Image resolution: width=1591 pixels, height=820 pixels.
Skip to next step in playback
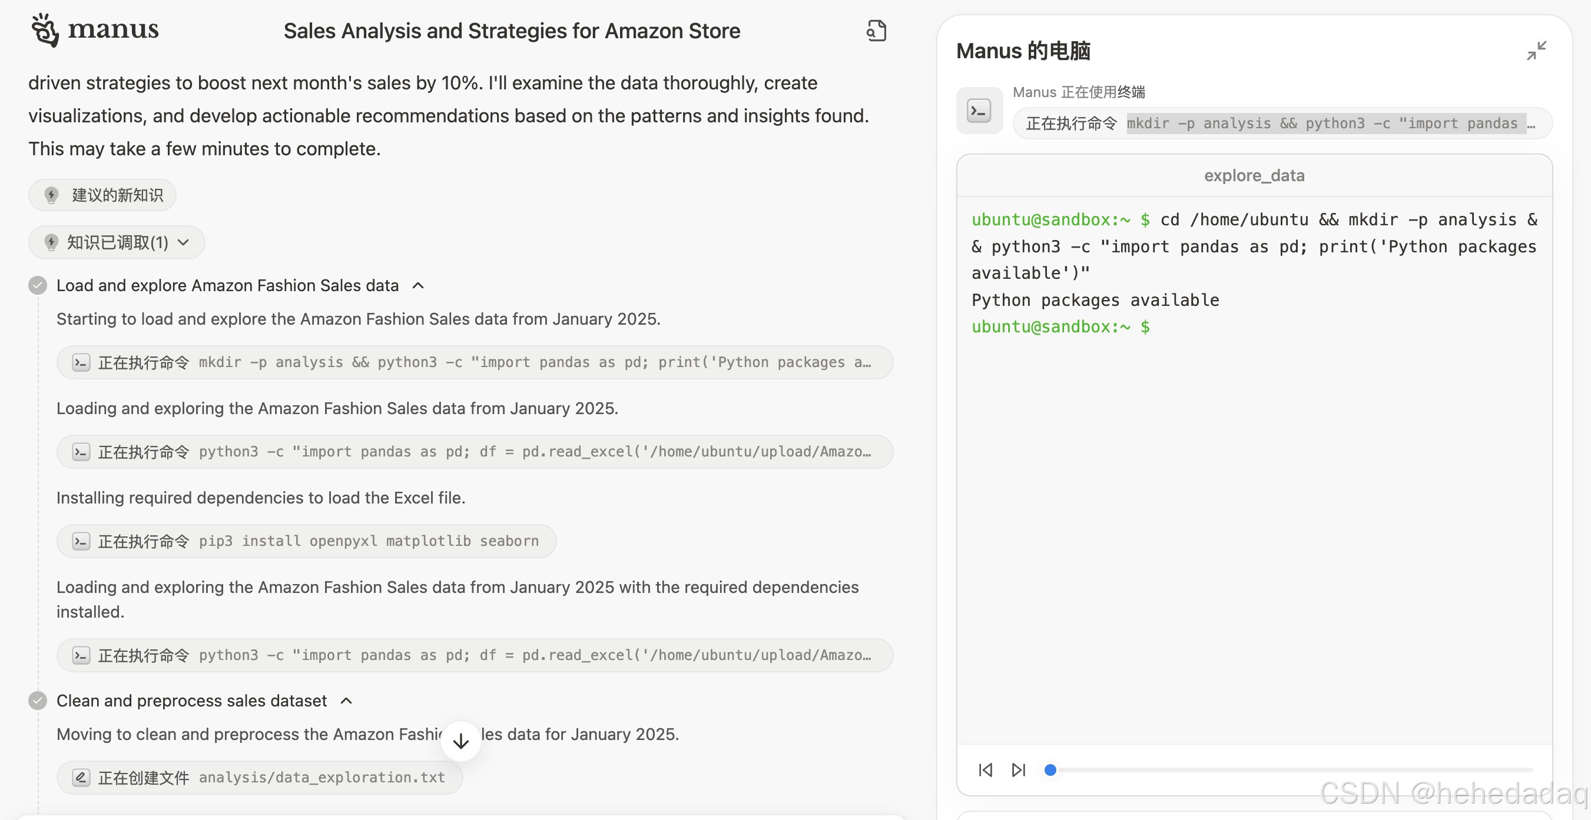tap(1019, 769)
